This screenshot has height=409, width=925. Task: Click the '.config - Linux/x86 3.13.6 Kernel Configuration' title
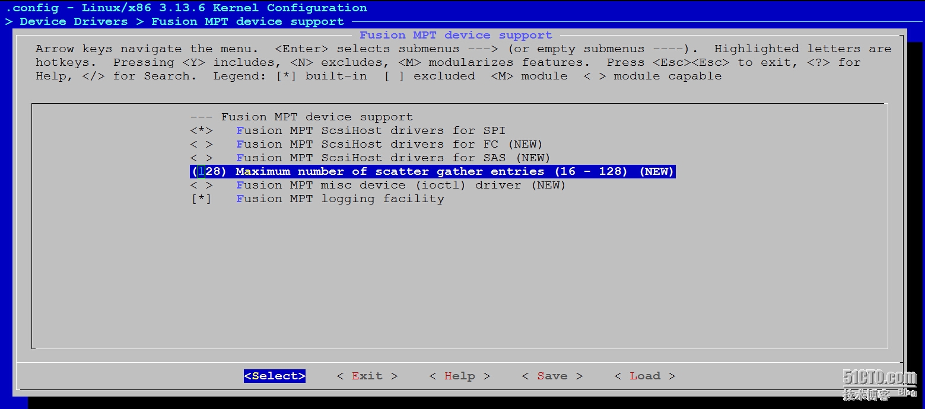(x=186, y=8)
